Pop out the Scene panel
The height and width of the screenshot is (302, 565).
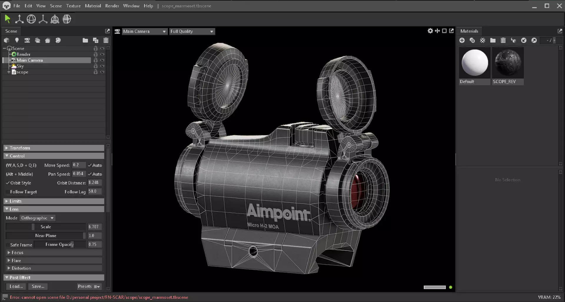[x=107, y=31]
